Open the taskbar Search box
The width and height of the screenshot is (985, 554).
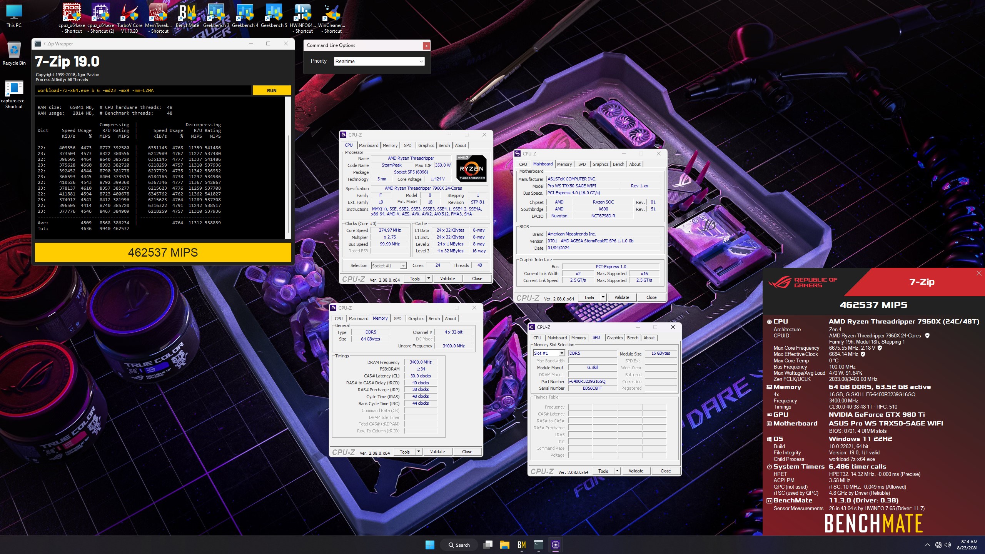(459, 545)
